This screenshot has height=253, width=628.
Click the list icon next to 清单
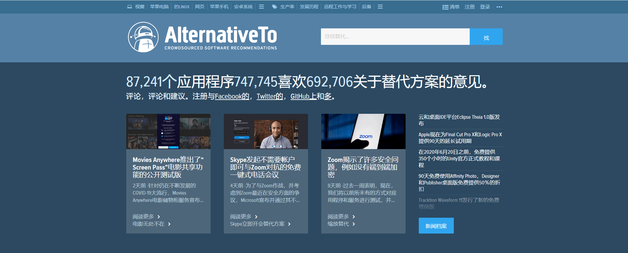pyautogui.click(x=445, y=7)
